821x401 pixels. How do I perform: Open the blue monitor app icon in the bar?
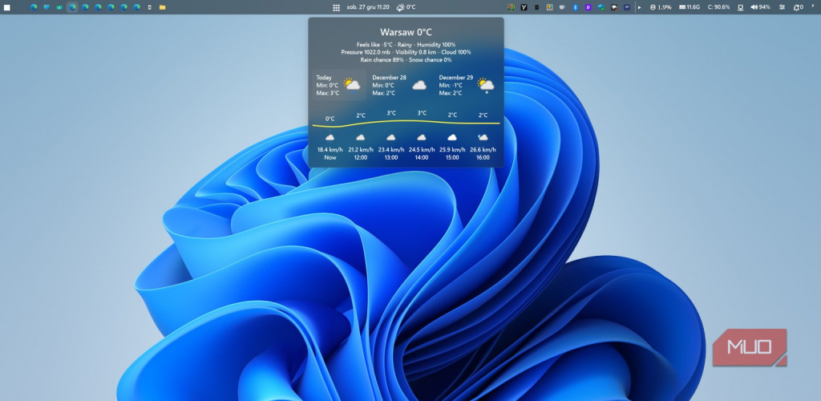(47, 7)
